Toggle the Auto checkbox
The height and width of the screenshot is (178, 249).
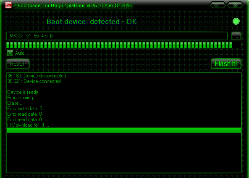(x=10, y=53)
